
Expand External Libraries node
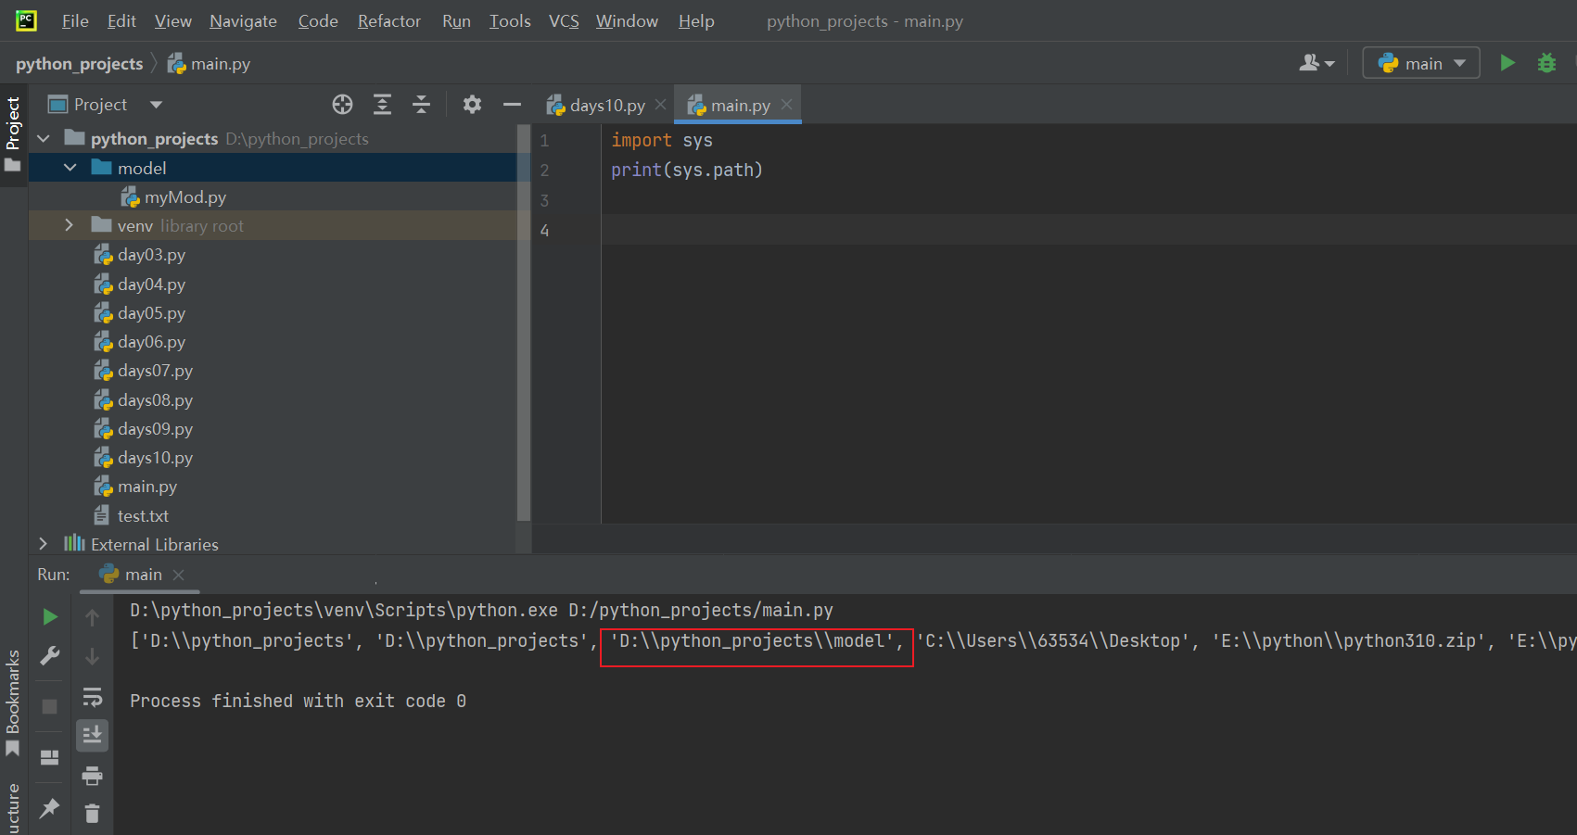click(x=43, y=544)
